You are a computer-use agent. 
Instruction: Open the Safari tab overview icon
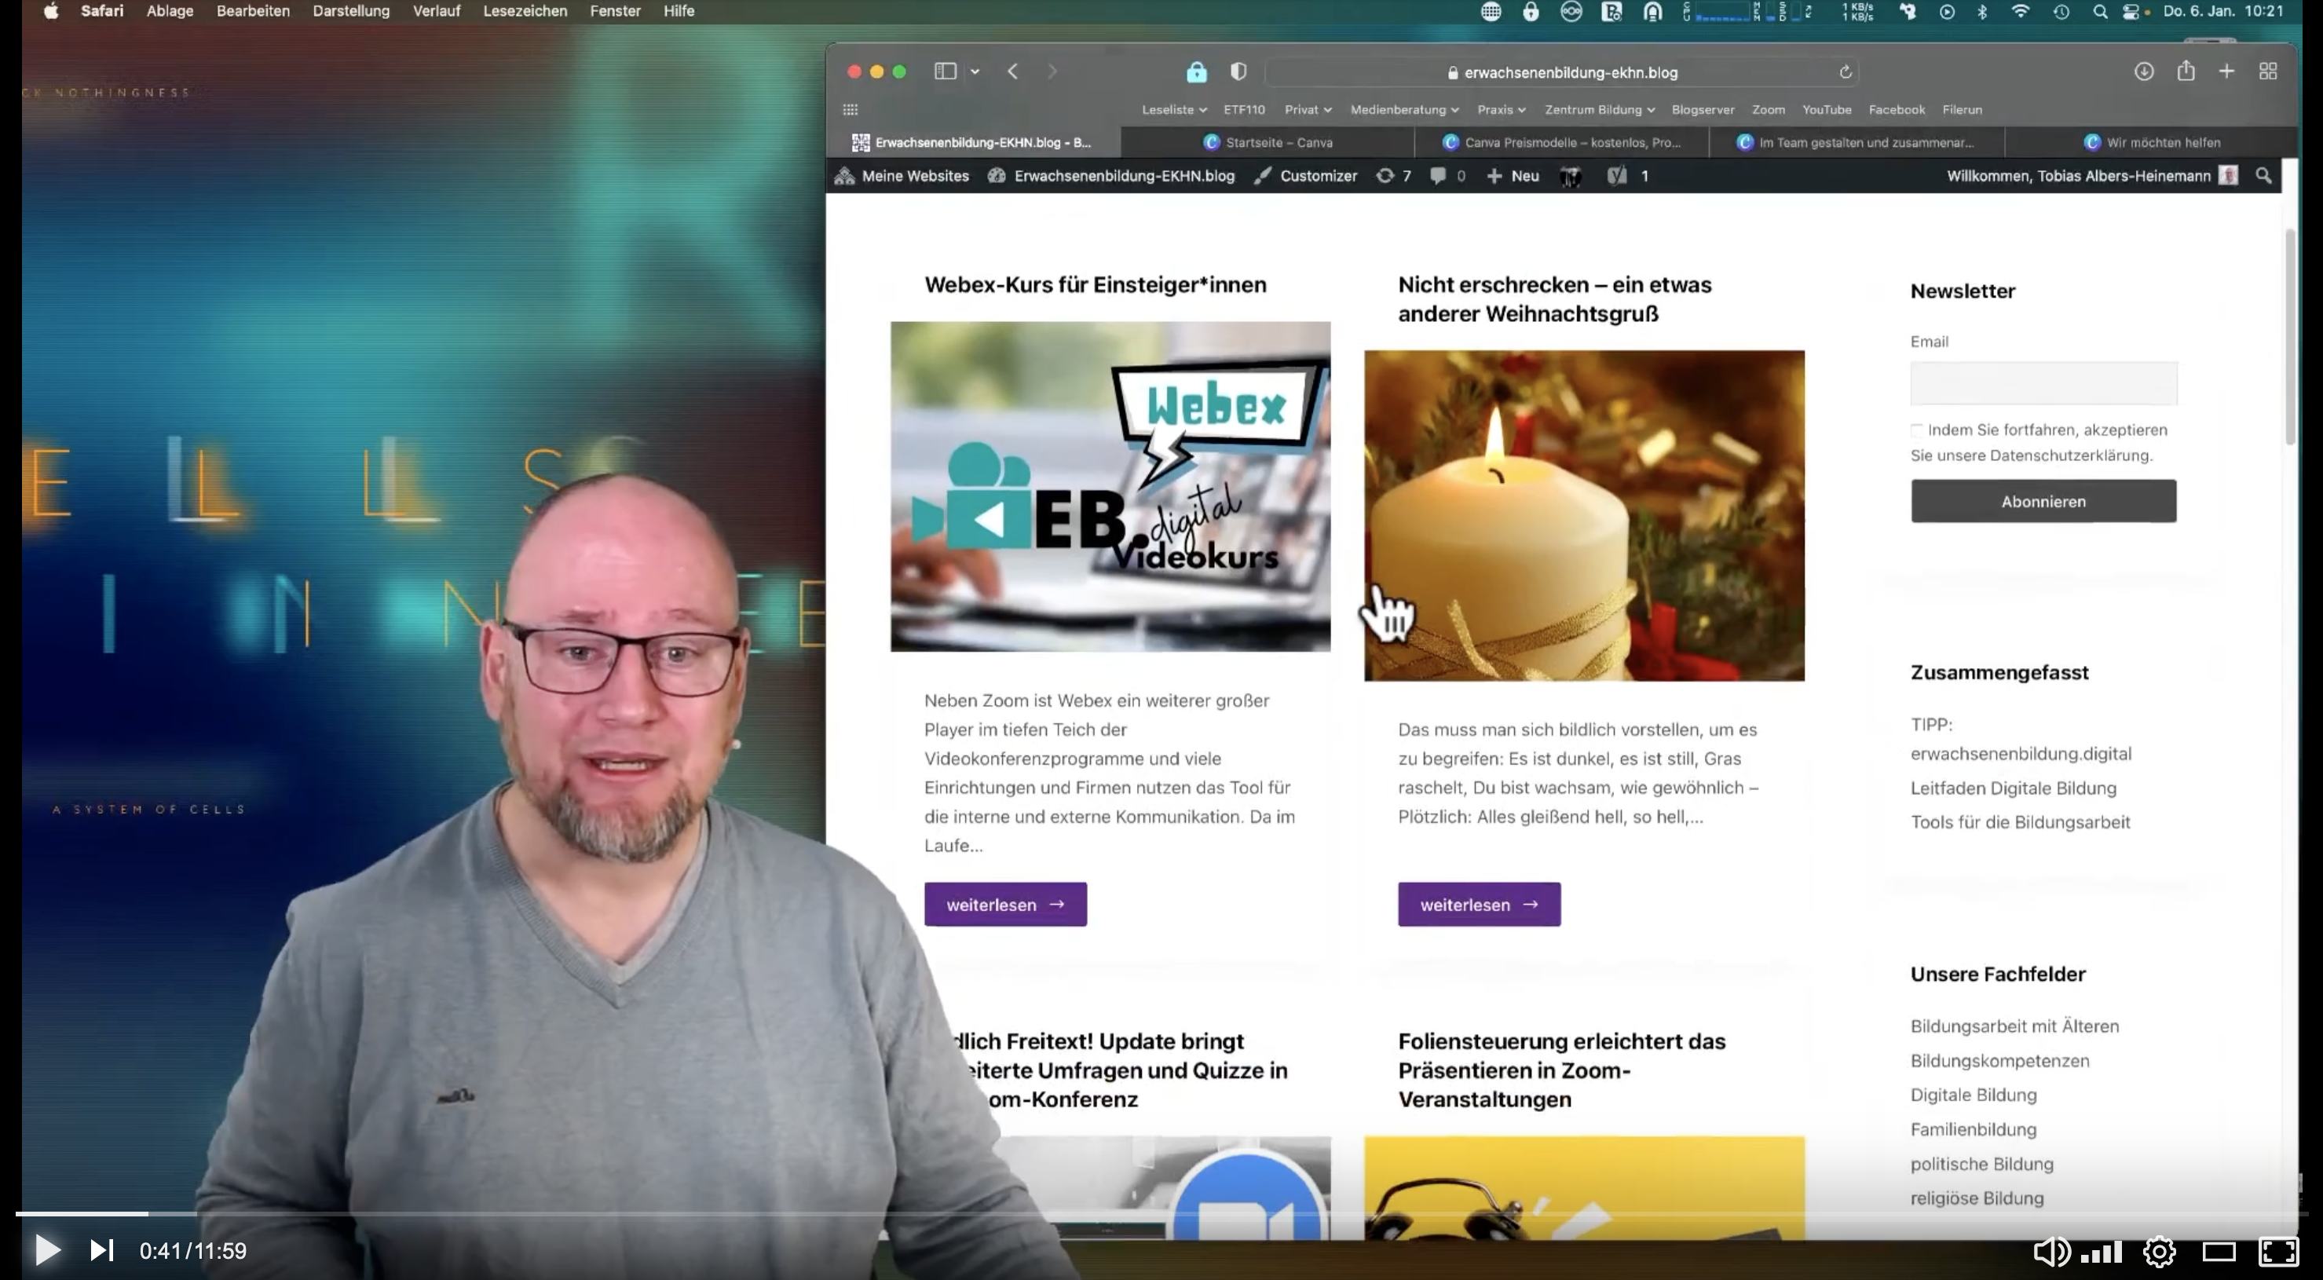click(2267, 71)
